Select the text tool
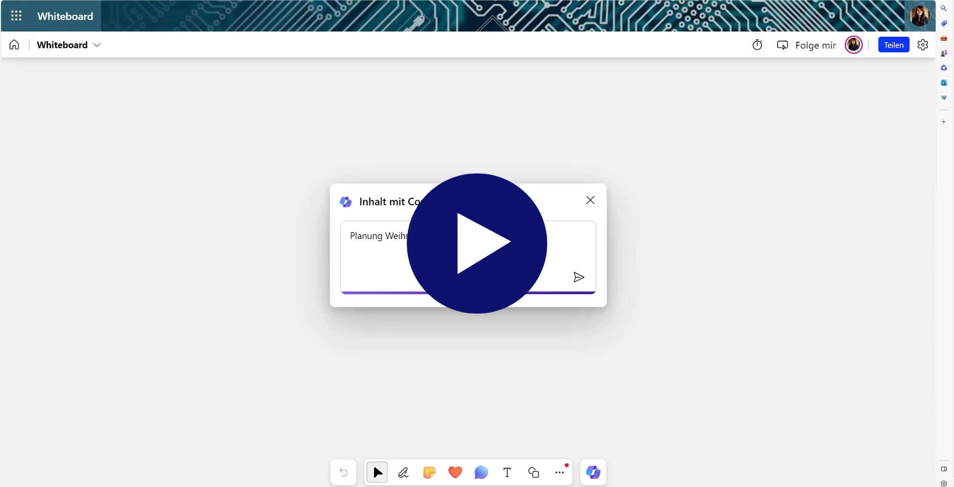This screenshot has height=487, width=954. tap(507, 473)
